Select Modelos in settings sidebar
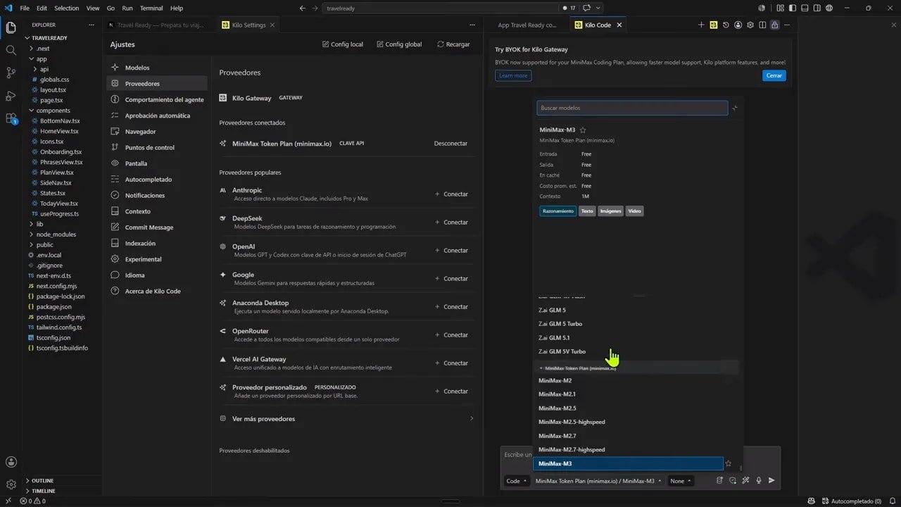This screenshot has width=901, height=507. pyautogui.click(x=156, y=68)
